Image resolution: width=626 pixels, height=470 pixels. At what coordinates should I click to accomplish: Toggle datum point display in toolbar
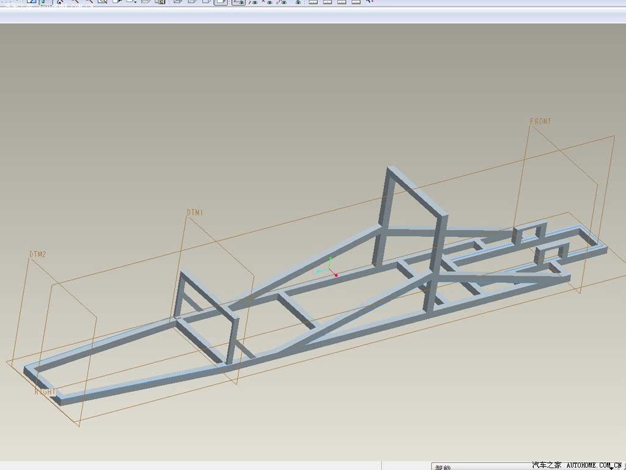tap(267, 2)
